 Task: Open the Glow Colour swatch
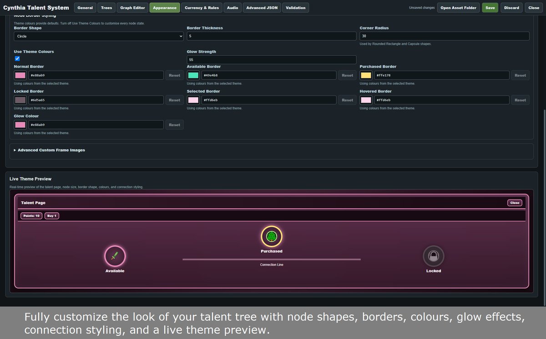tap(20, 125)
